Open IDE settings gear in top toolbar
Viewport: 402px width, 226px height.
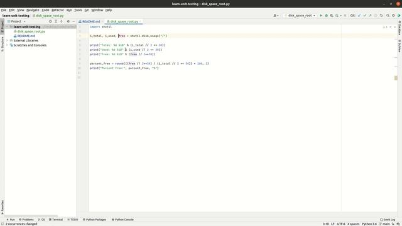tap(394, 16)
